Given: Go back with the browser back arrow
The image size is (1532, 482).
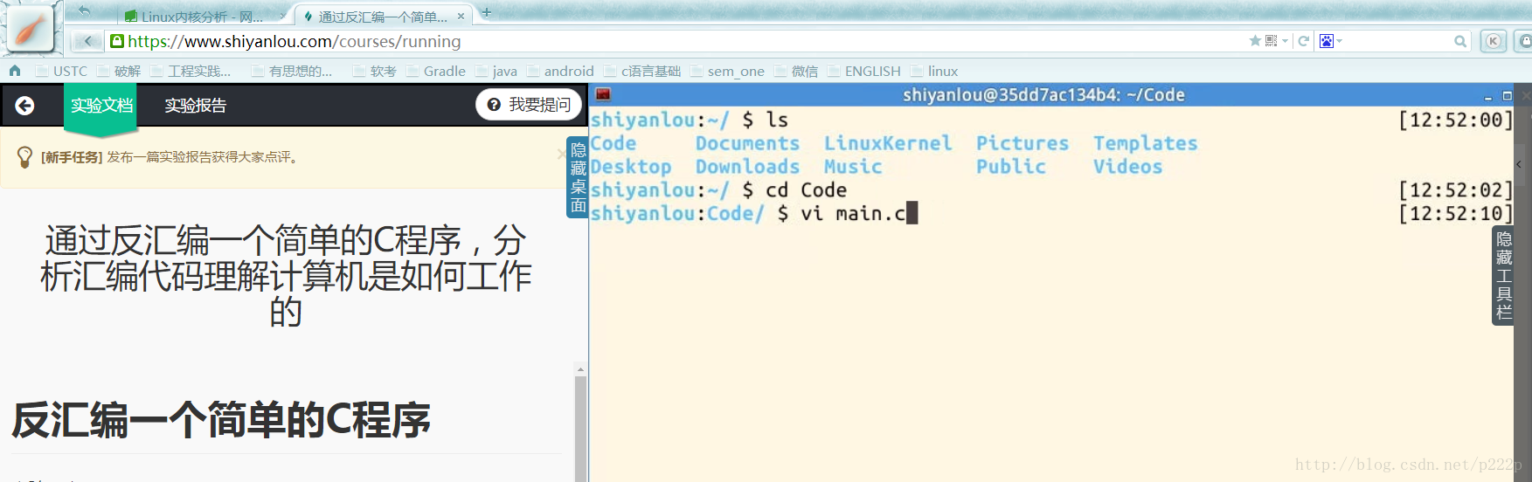Looking at the screenshot, I should click(x=87, y=41).
